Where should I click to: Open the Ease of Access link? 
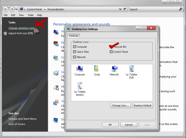pyautogui.click(x=17, y=124)
